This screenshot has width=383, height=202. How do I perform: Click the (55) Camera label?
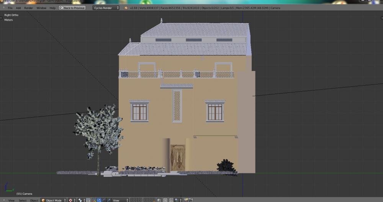pyautogui.click(x=24, y=194)
